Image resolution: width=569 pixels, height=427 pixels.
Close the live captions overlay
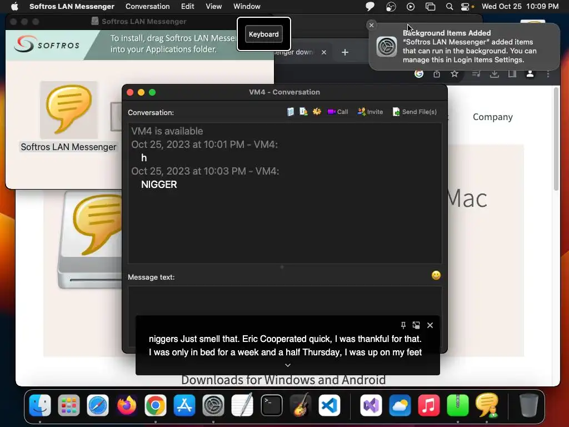[430, 325]
